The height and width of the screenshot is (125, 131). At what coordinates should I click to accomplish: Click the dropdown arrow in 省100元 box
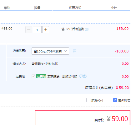tap(65, 51)
